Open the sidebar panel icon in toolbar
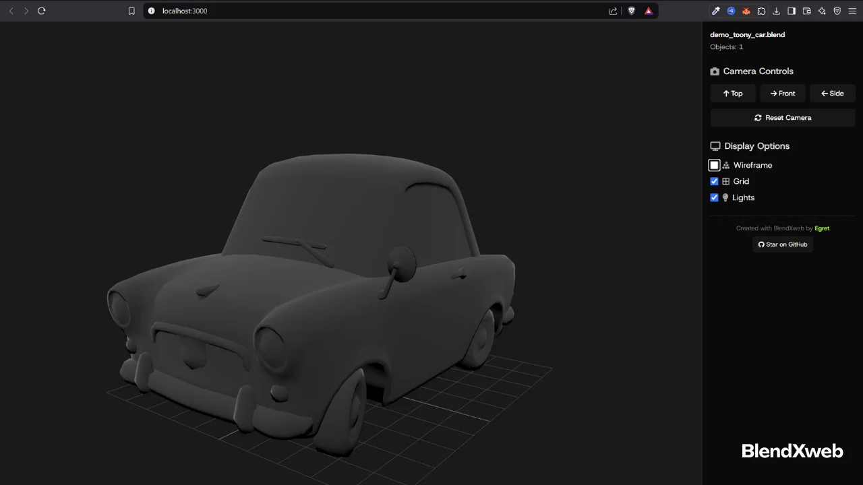 point(792,11)
